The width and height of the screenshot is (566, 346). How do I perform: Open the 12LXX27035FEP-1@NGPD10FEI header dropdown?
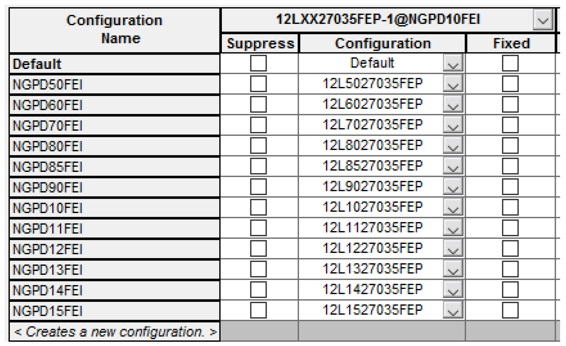point(542,20)
